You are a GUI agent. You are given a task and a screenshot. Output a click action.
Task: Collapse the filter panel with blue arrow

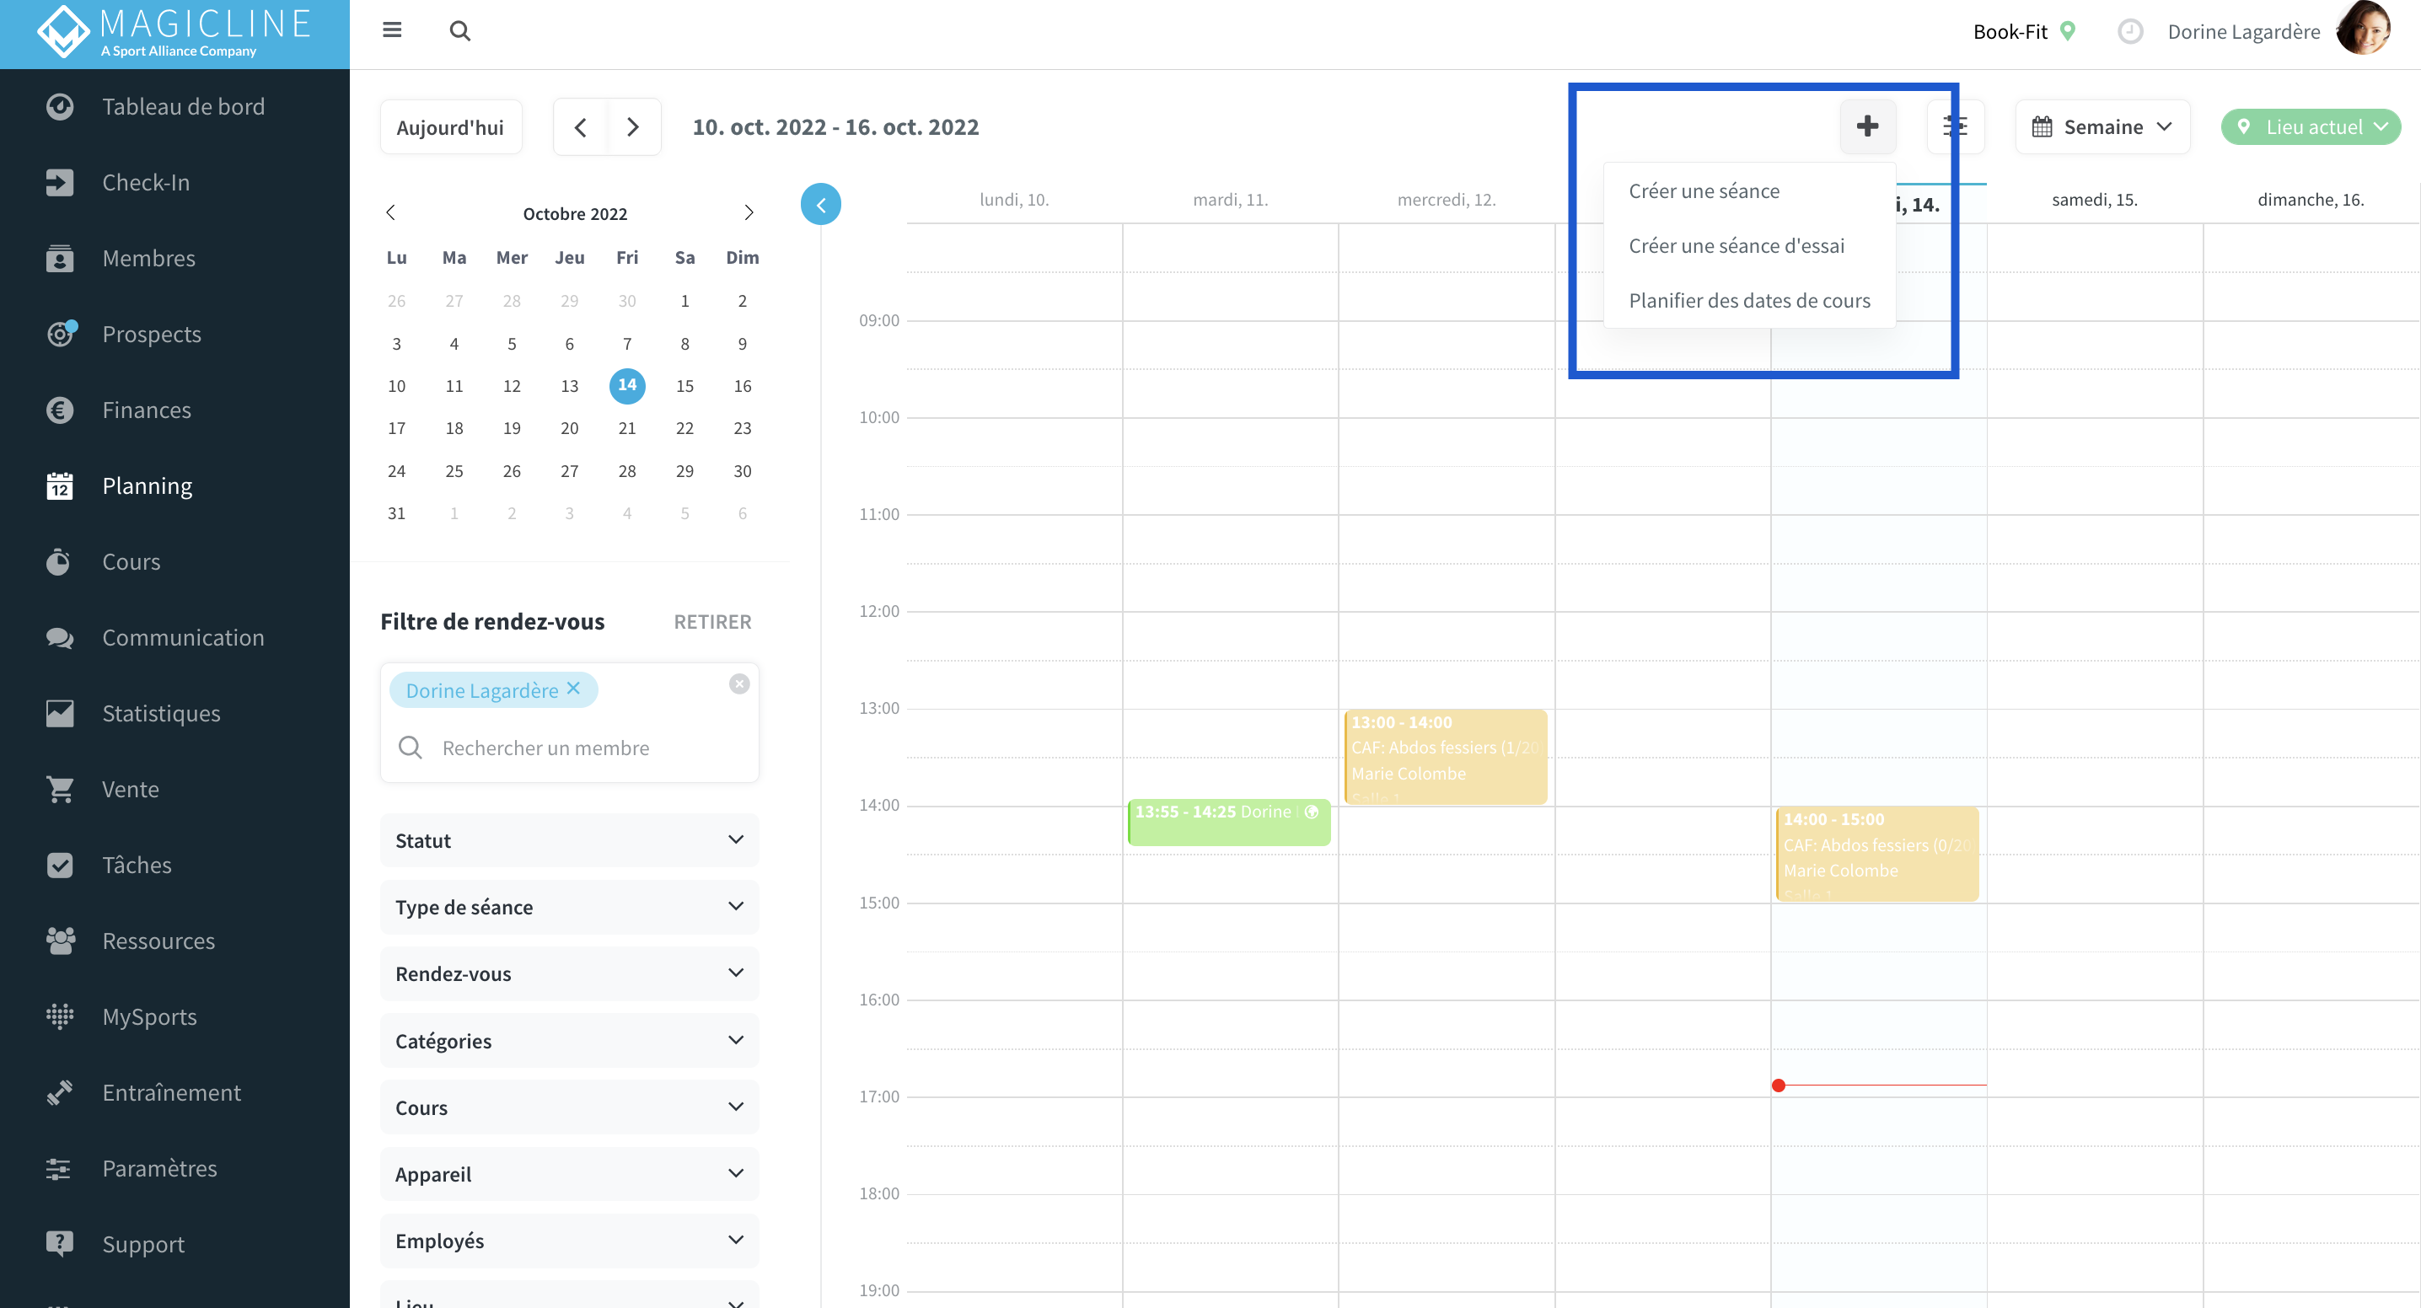pos(820,204)
